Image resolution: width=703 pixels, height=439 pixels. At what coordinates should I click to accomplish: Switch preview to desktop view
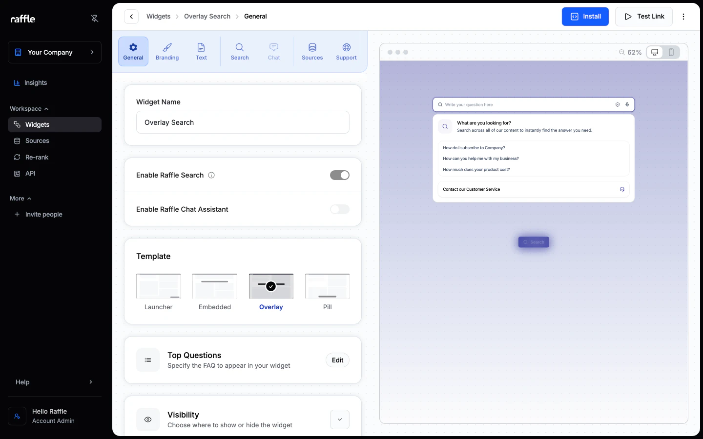pyautogui.click(x=655, y=52)
